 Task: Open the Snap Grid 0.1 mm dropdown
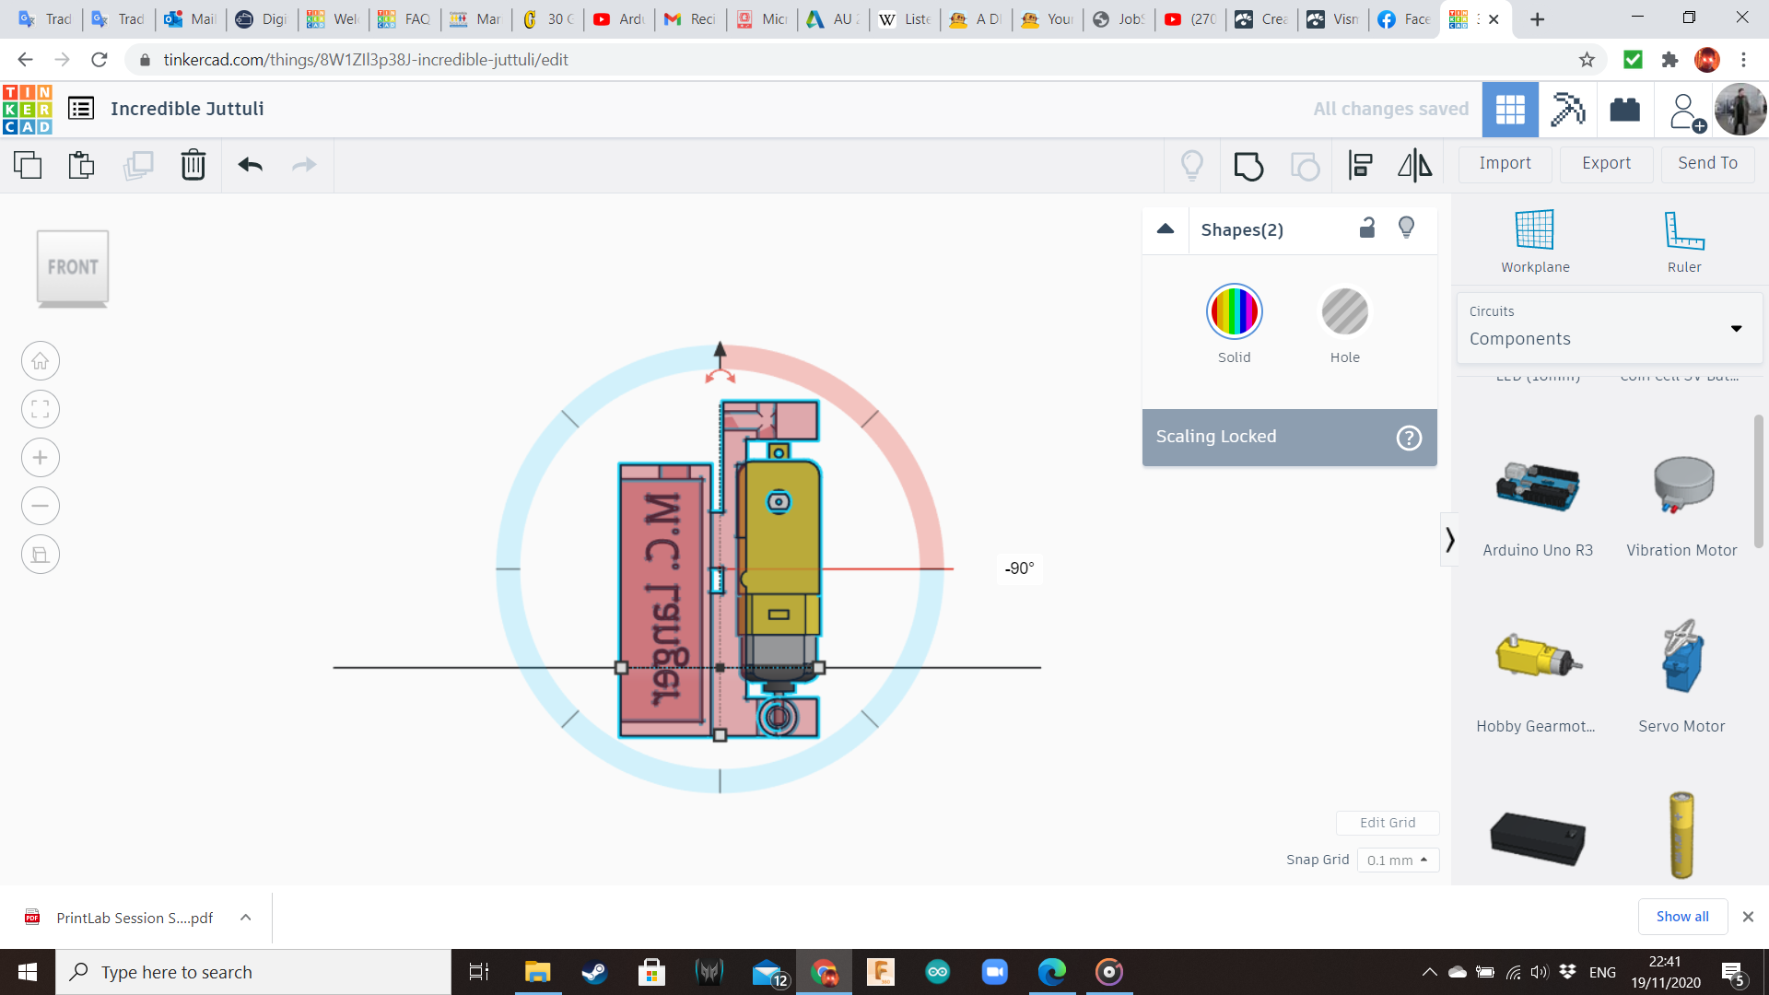1398,860
